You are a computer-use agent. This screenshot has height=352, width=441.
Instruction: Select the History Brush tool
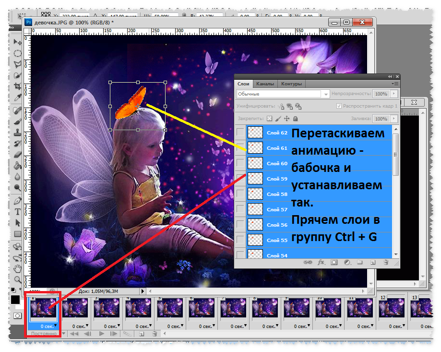click(x=17, y=143)
